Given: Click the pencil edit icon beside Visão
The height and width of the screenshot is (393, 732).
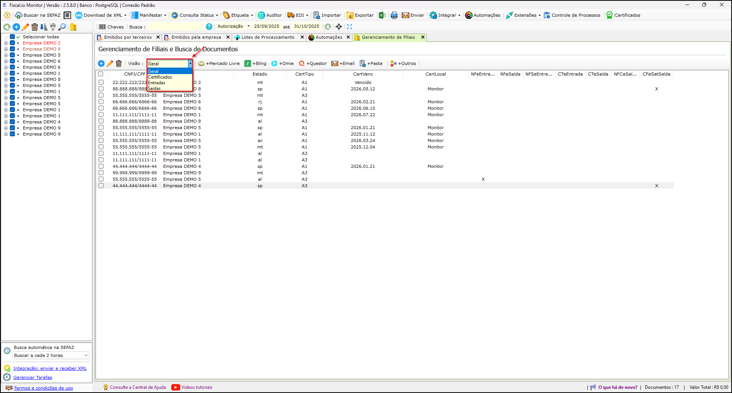Looking at the screenshot, I should pyautogui.click(x=110, y=63).
